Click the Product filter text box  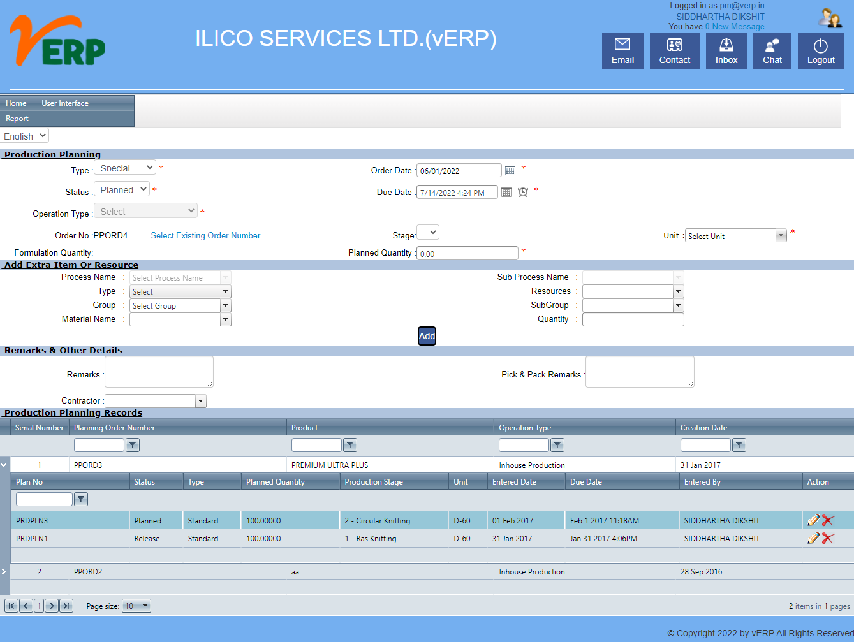[316, 445]
